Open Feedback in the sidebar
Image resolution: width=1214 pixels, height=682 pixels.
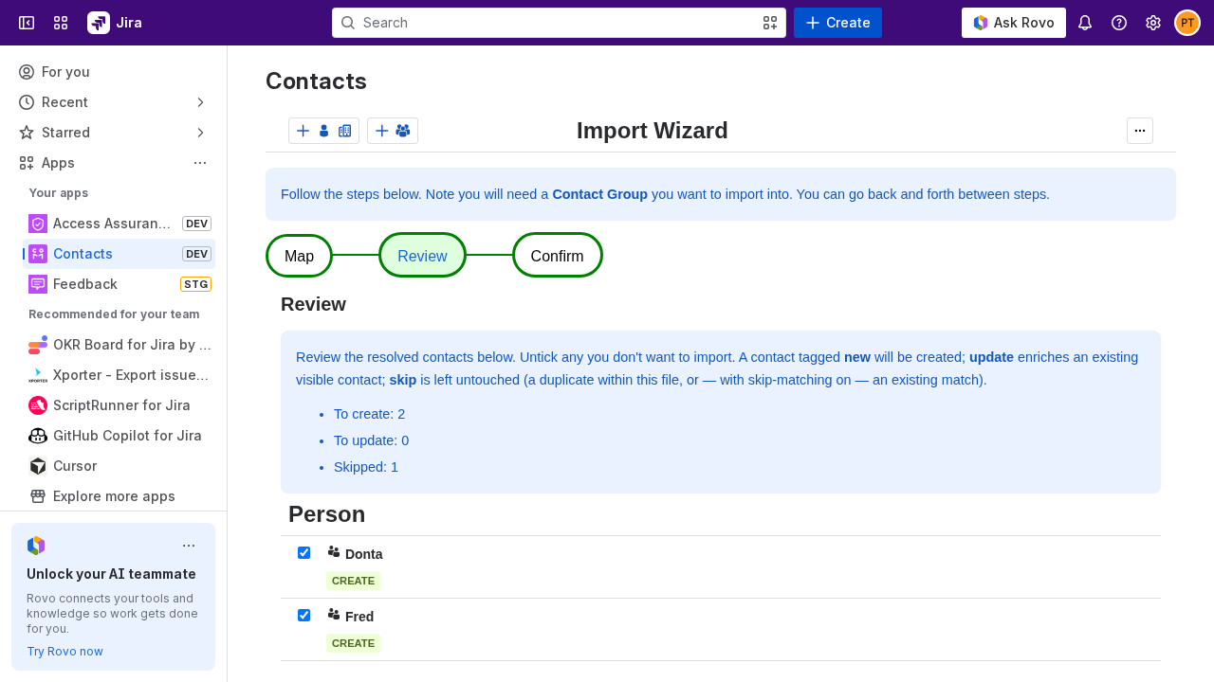tap(119, 284)
